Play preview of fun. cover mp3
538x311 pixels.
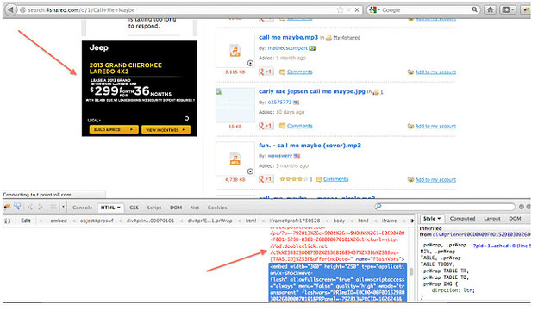[251, 171]
